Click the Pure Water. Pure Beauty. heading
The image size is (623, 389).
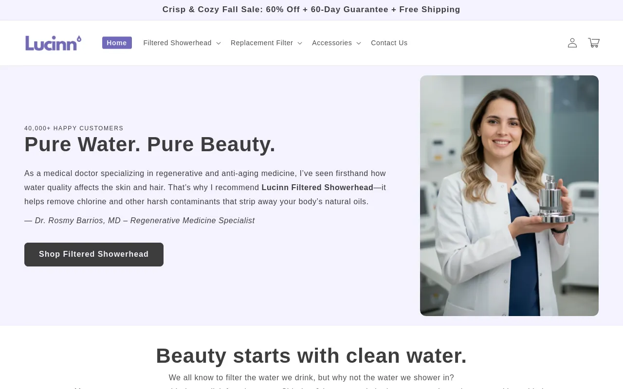point(150,144)
